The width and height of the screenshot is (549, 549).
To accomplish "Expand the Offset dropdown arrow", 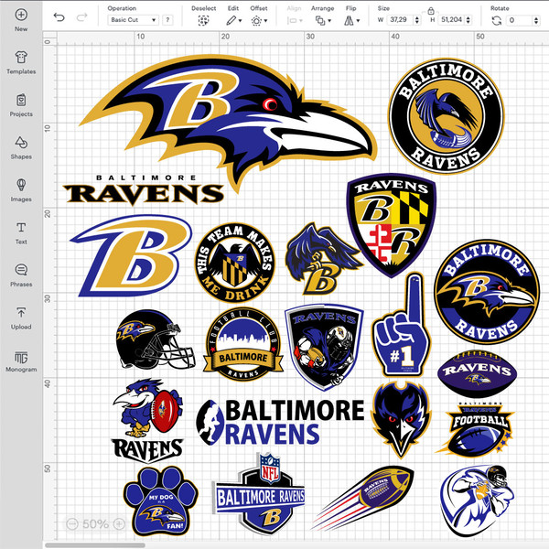I will [265, 21].
